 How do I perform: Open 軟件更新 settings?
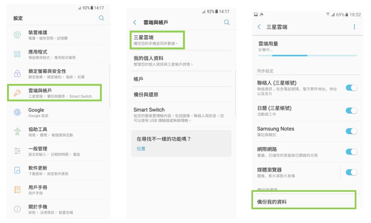click(58, 170)
